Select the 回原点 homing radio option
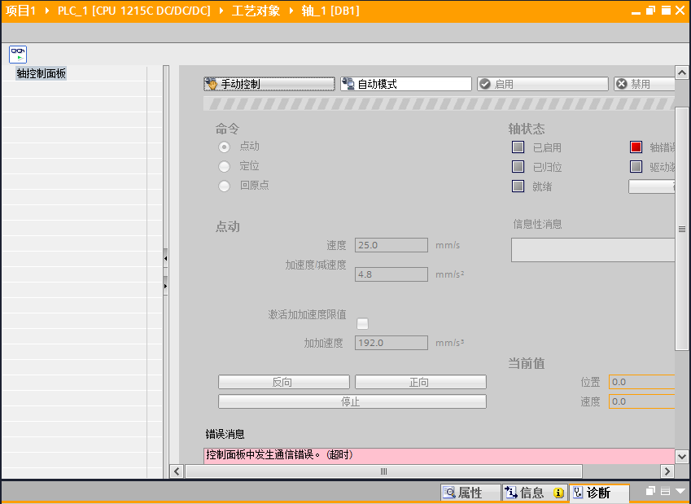The height and width of the screenshot is (504, 691). [x=225, y=186]
